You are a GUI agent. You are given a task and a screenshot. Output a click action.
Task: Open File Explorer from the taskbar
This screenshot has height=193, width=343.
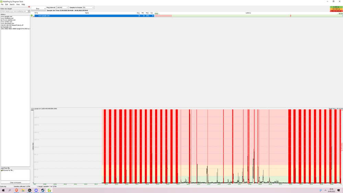(x=23, y=190)
